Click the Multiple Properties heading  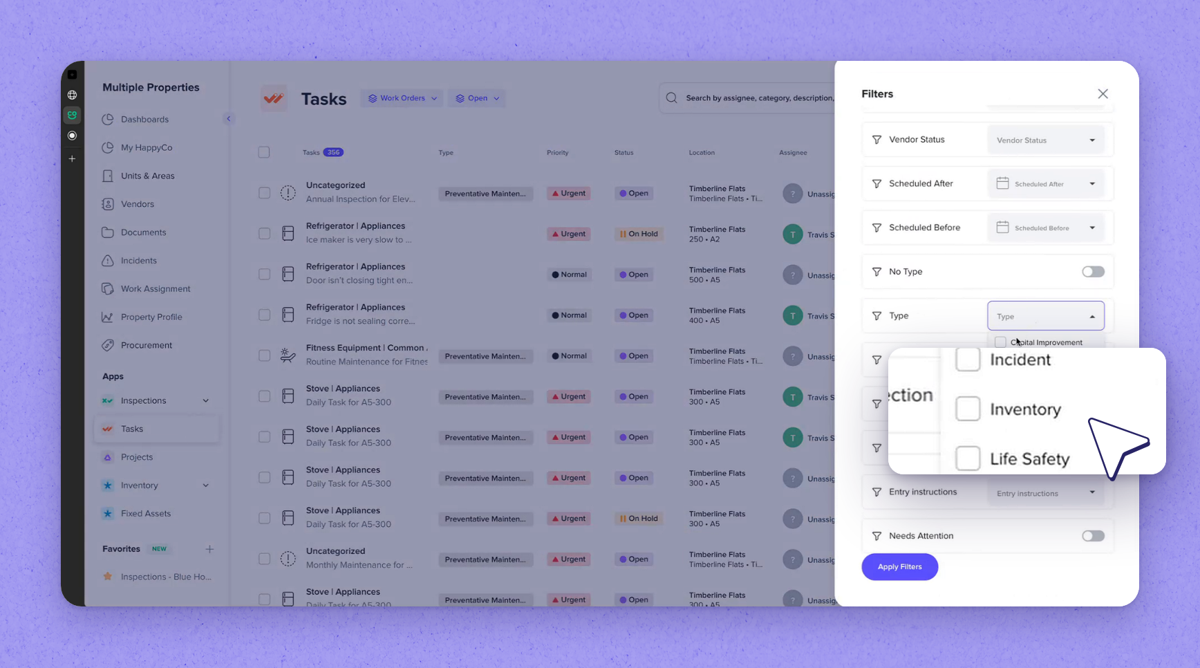click(x=151, y=87)
